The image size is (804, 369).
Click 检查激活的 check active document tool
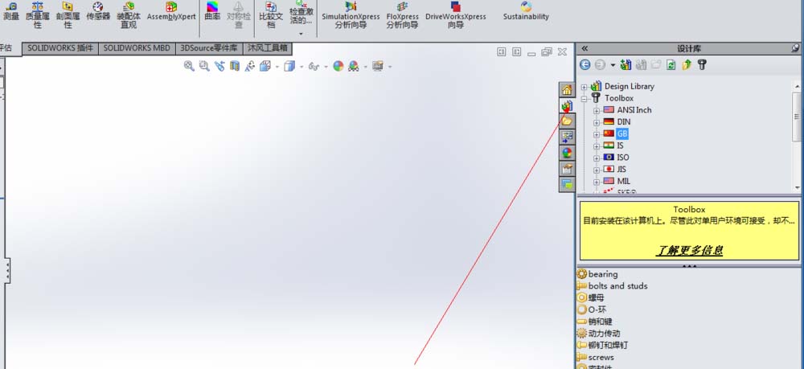301,14
